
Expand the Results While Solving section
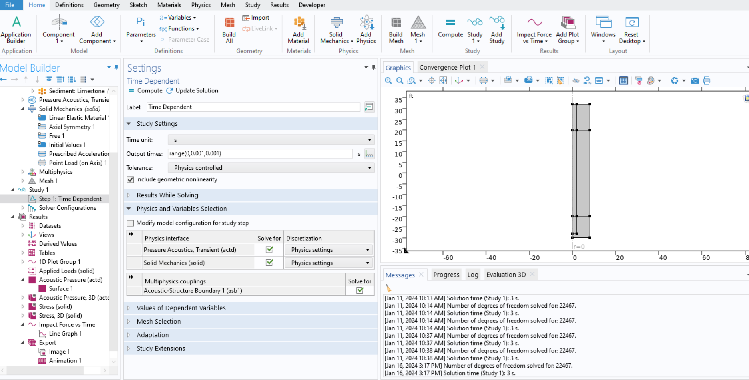(x=129, y=195)
